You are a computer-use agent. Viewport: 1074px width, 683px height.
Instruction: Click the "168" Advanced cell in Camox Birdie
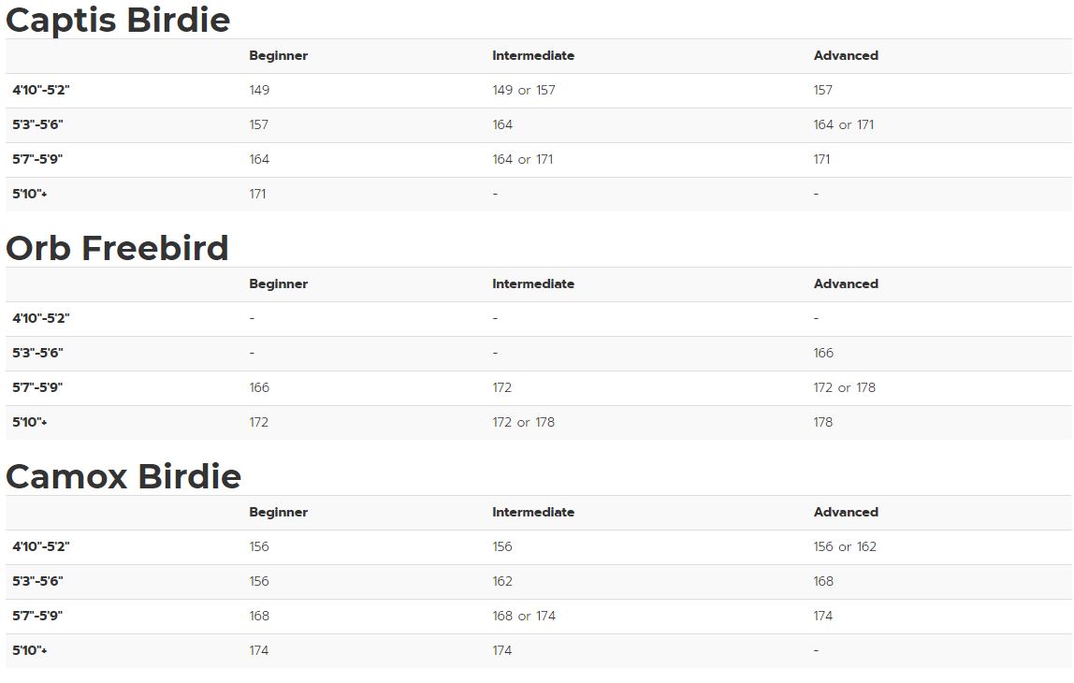[x=823, y=582]
